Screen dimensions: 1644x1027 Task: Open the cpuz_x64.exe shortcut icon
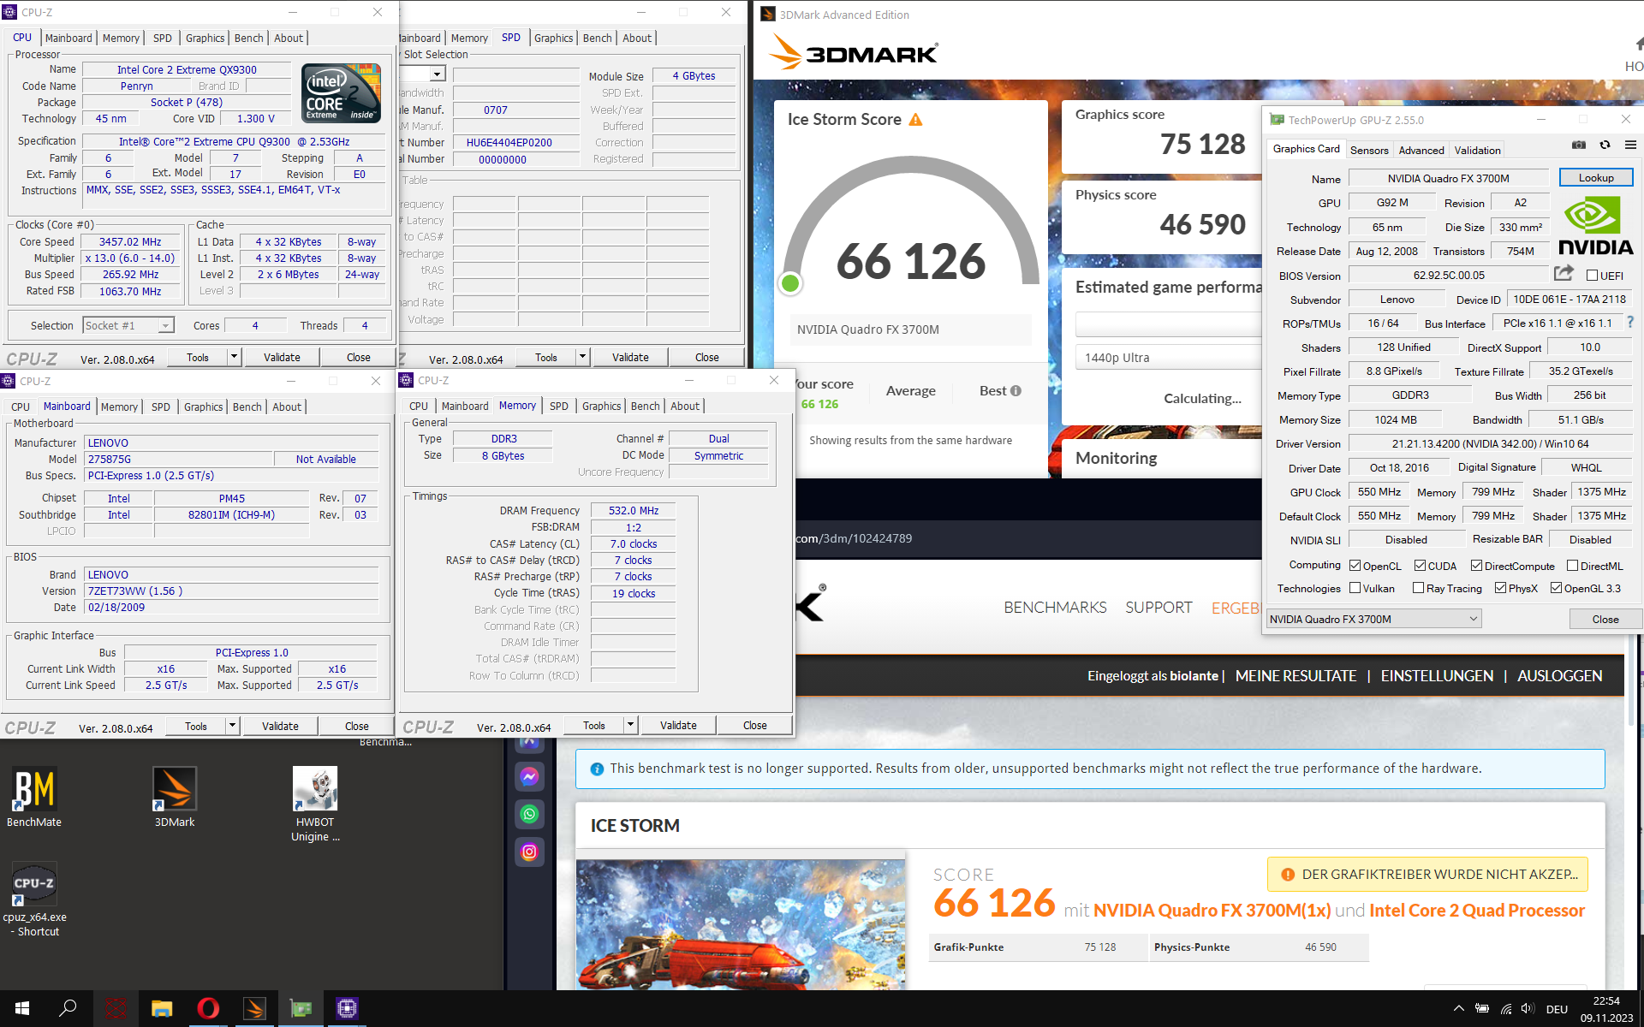(x=34, y=884)
